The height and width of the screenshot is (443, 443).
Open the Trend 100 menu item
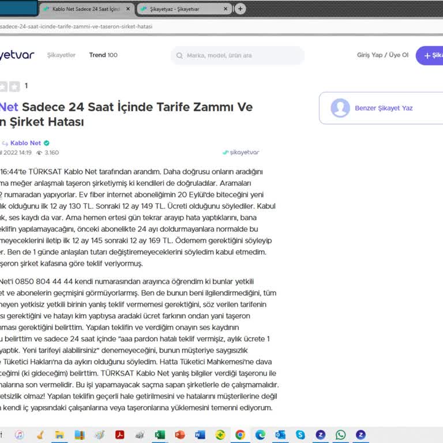103,55
